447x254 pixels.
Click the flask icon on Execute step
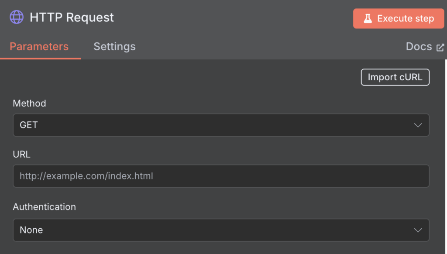pyautogui.click(x=368, y=18)
